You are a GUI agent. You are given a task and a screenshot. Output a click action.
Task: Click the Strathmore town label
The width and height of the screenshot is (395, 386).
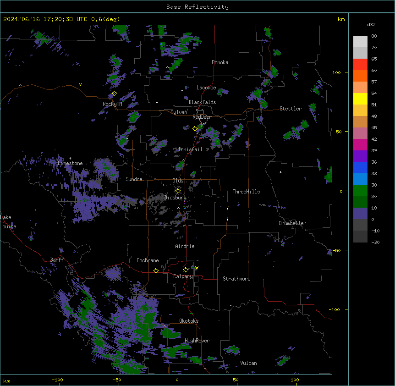pos(236,279)
